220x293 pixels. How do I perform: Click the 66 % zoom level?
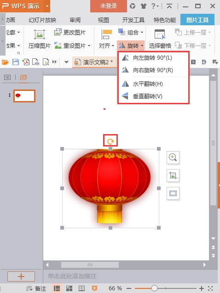[x=116, y=288]
